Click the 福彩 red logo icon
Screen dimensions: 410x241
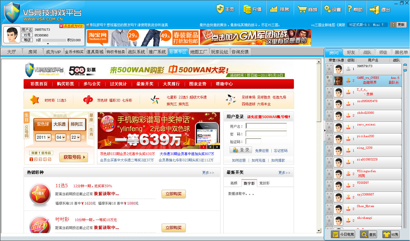[88, 100]
